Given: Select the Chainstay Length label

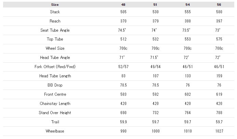Looking at the screenshot, I should (x=55, y=104).
